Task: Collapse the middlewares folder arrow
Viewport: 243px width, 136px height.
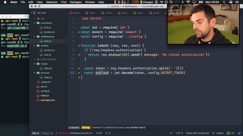Action: [35, 37]
